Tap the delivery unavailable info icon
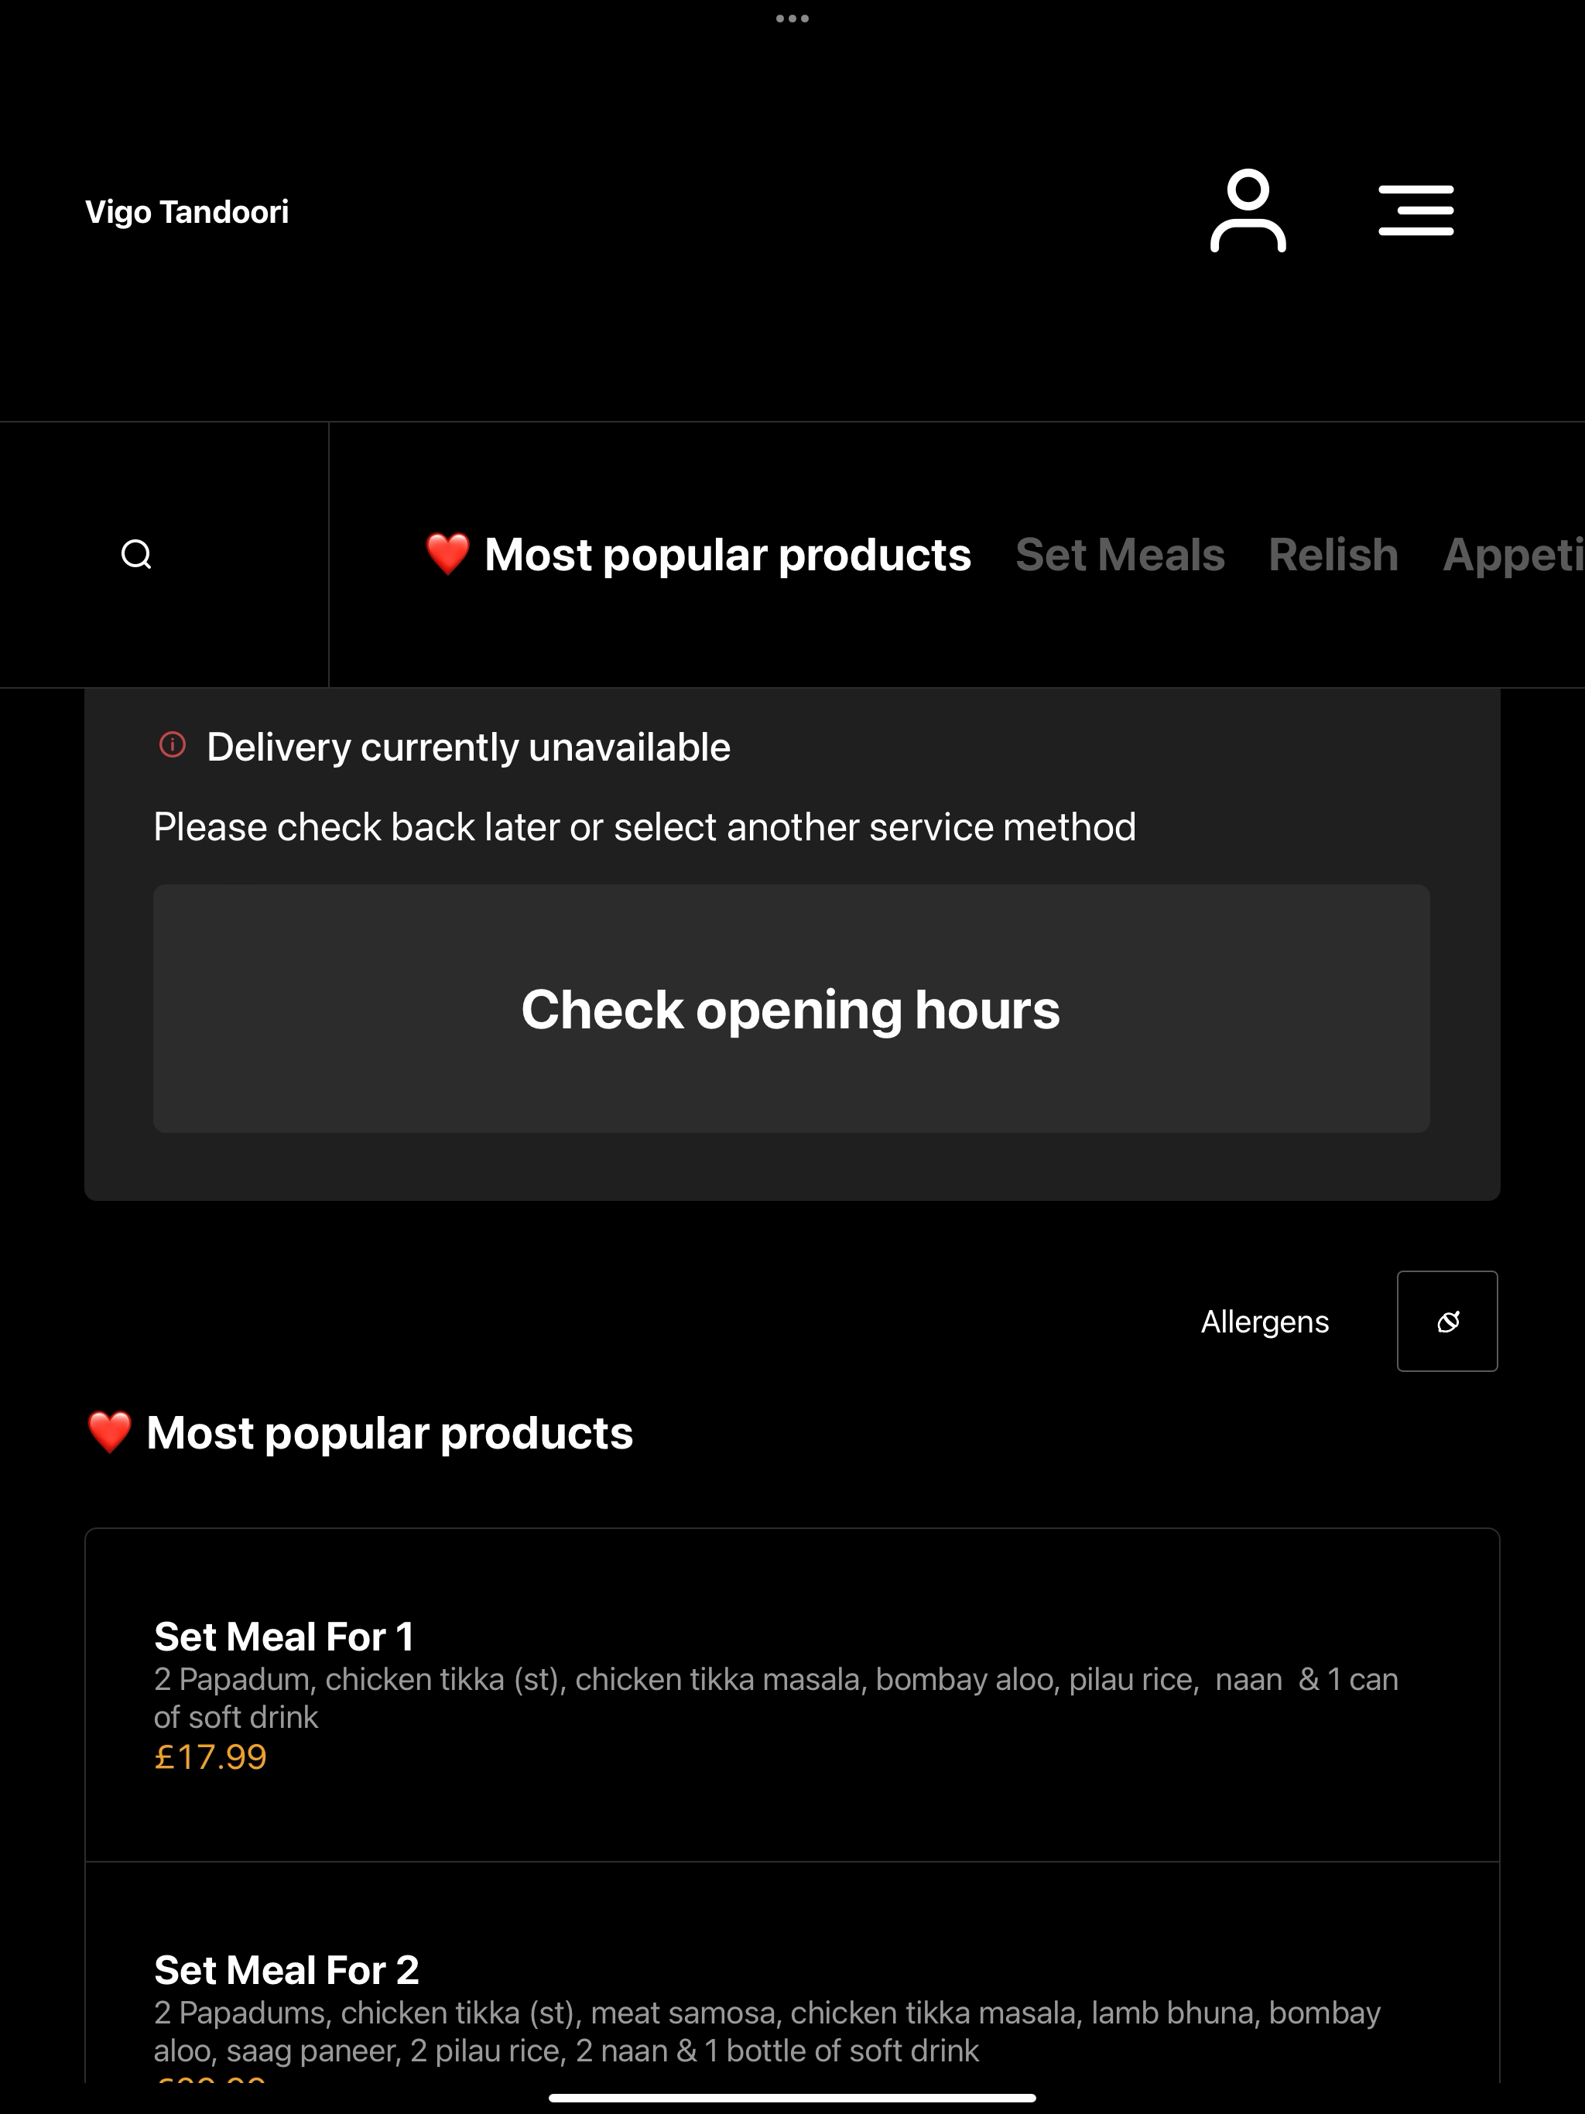 click(172, 744)
